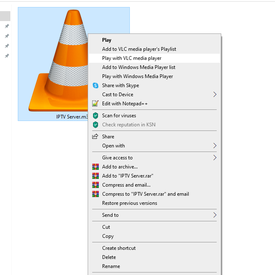Click the shield icon beside Check reputation in KSN
This screenshot has width=275, height=275.
pos(96,125)
